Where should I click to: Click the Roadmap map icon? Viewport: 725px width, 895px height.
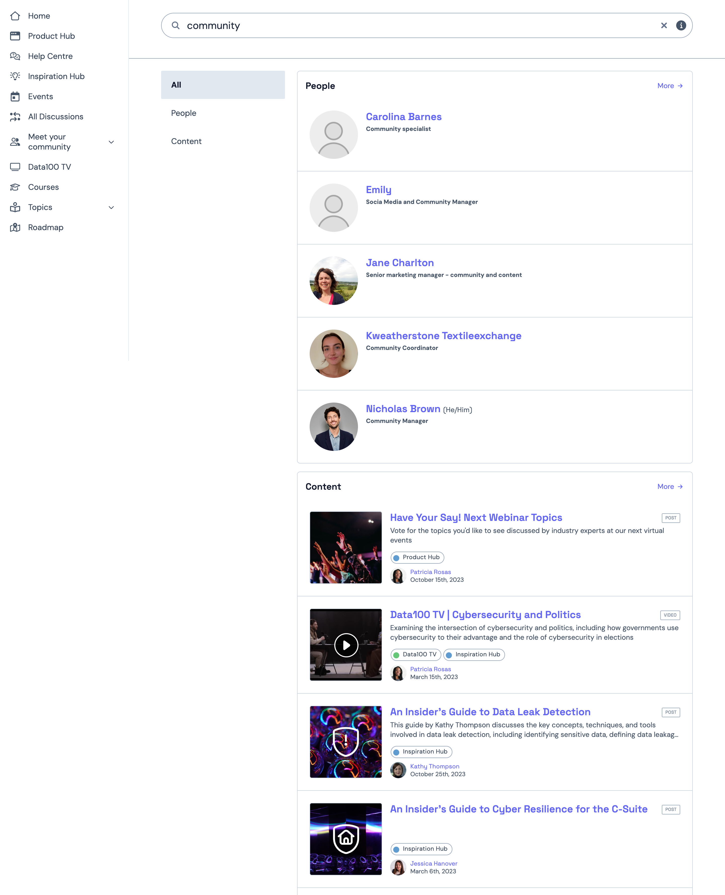tap(15, 227)
